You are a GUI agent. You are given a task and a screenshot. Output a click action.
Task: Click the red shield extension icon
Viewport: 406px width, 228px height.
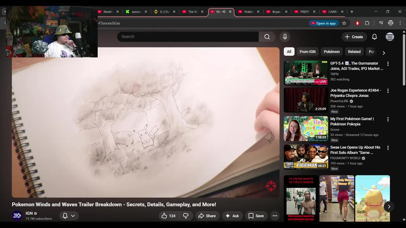pos(357,23)
